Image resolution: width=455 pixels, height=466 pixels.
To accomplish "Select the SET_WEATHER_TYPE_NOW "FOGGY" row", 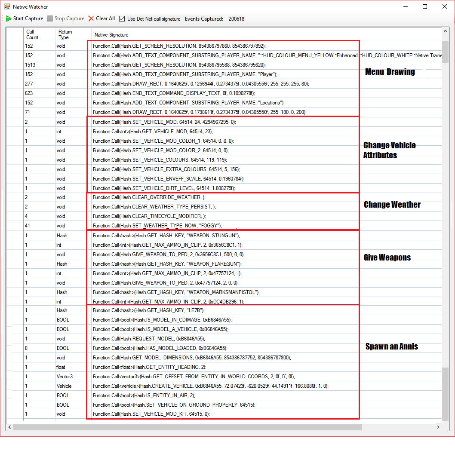I will point(157,226).
